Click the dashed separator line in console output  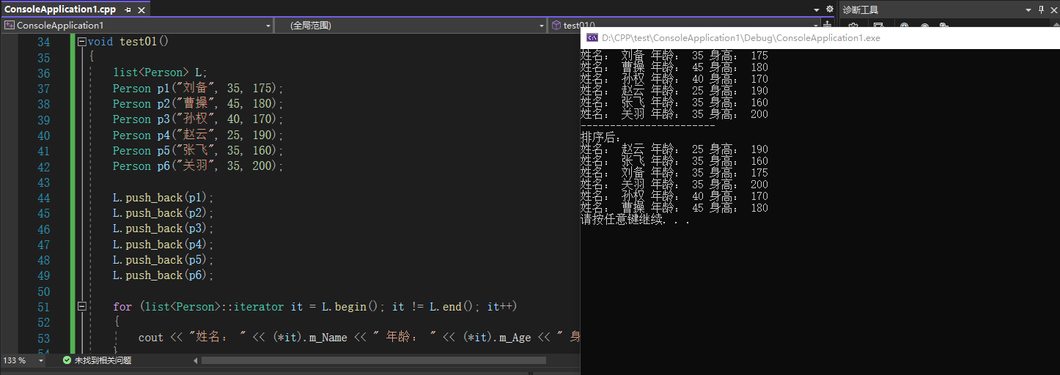[648, 126]
